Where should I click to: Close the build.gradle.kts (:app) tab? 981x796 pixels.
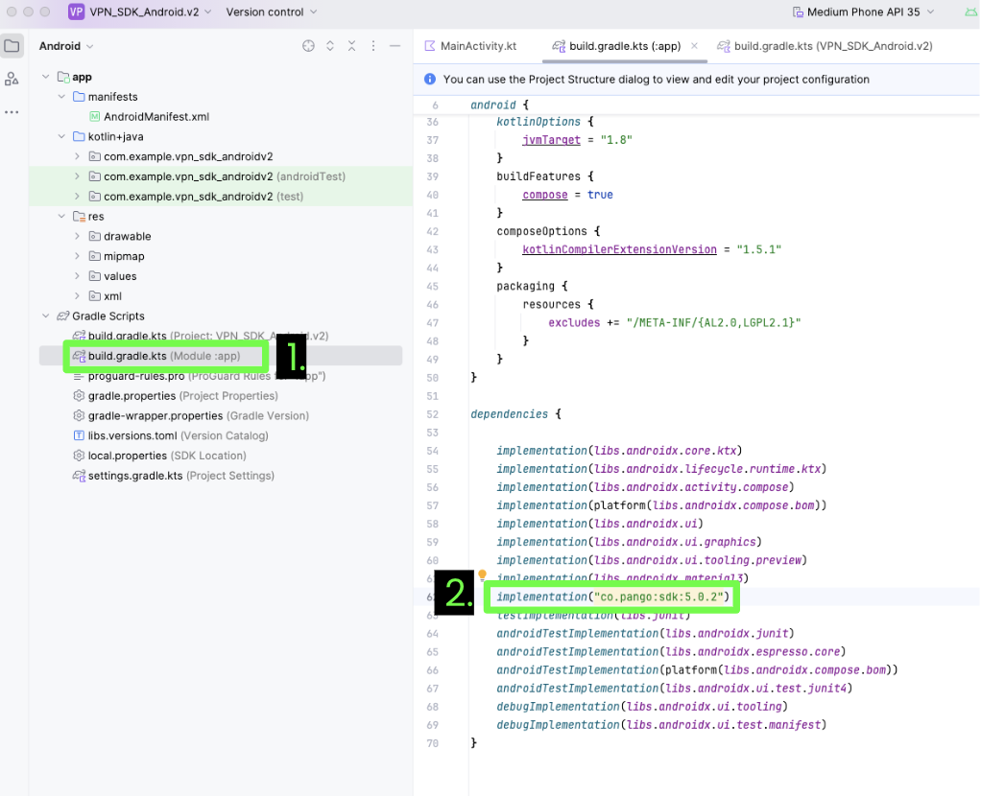coord(695,46)
